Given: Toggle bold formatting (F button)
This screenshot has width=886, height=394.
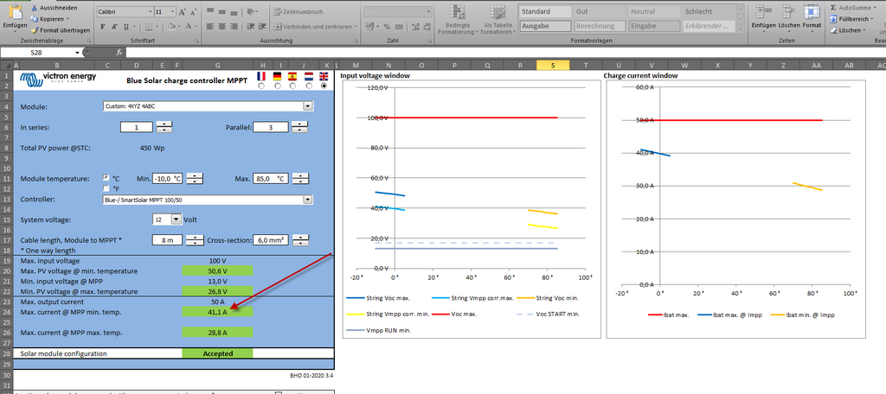Looking at the screenshot, I should (103, 27).
